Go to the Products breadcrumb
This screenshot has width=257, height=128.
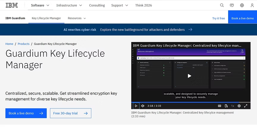pyautogui.click(x=23, y=44)
